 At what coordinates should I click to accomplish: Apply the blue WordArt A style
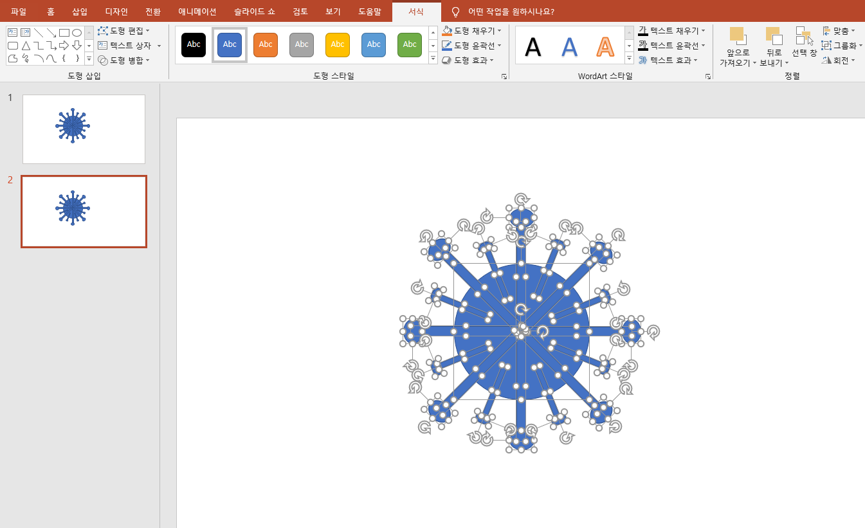(x=569, y=46)
